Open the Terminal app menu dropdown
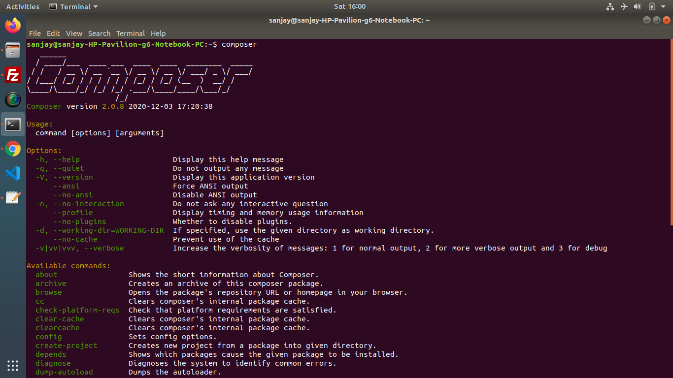673x378 pixels. pos(74,7)
